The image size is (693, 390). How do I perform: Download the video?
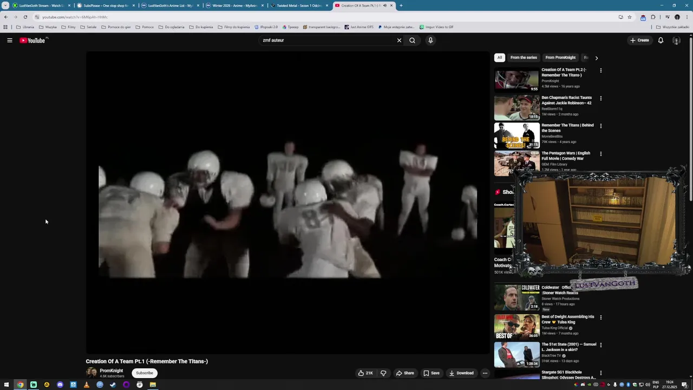pos(461,373)
